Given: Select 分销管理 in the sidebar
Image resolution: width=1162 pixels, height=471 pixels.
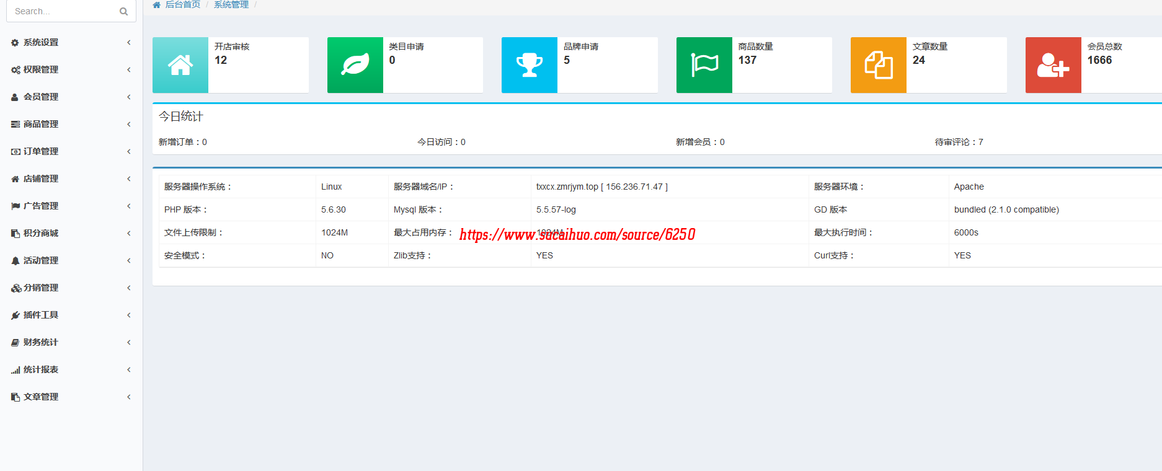Looking at the screenshot, I should tap(41, 288).
